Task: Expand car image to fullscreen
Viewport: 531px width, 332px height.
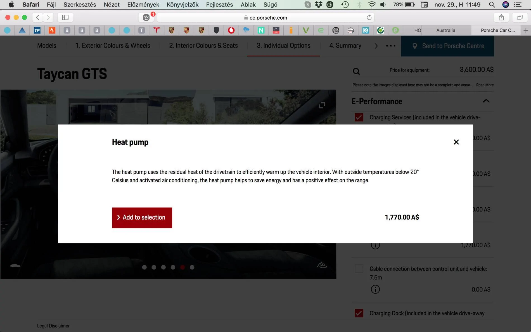Action: tap(322, 105)
